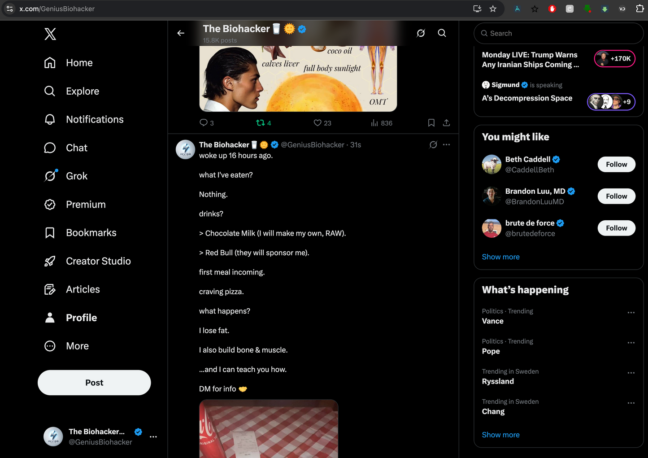Click the Post button
Image resolution: width=648 pixels, height=458 pixels.
[x=94, y=382]
